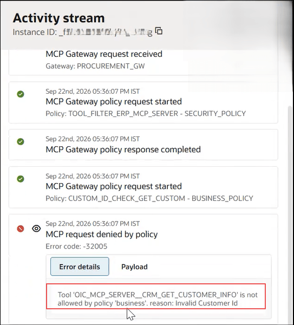Select 'MCP Gateway request received' entry

[104, 54]
